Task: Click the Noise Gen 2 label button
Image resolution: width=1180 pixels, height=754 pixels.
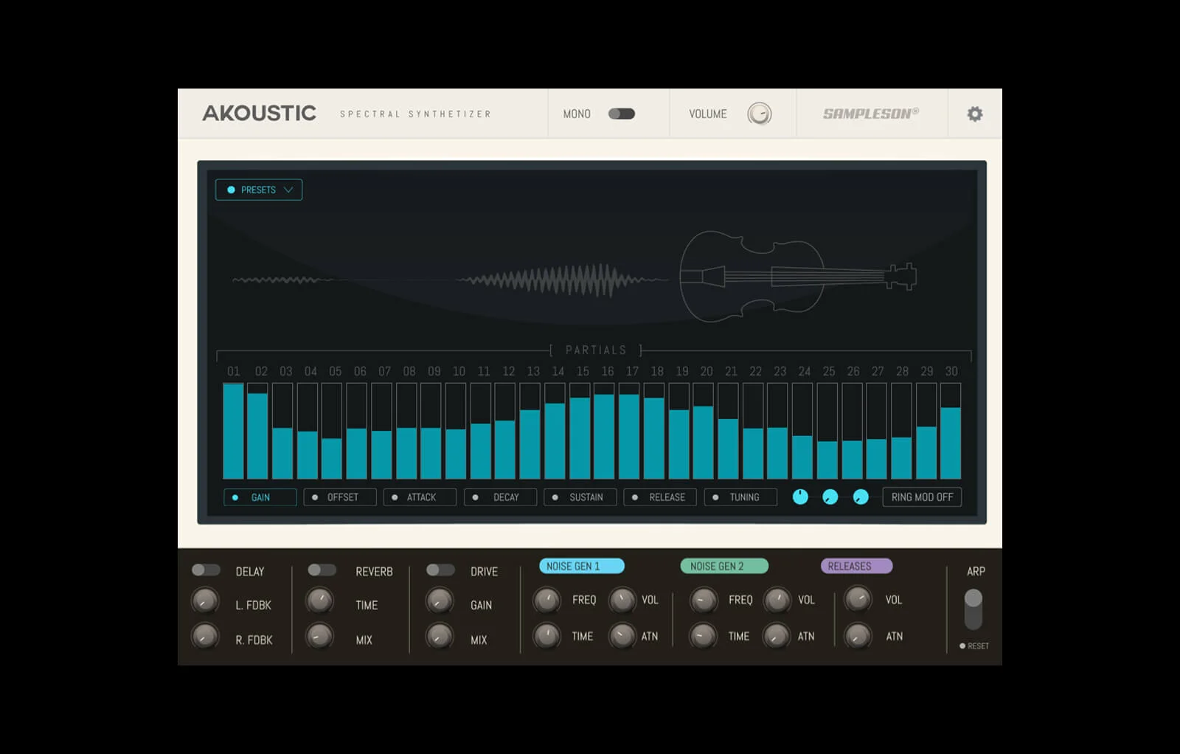Action: tap(724, 566)
